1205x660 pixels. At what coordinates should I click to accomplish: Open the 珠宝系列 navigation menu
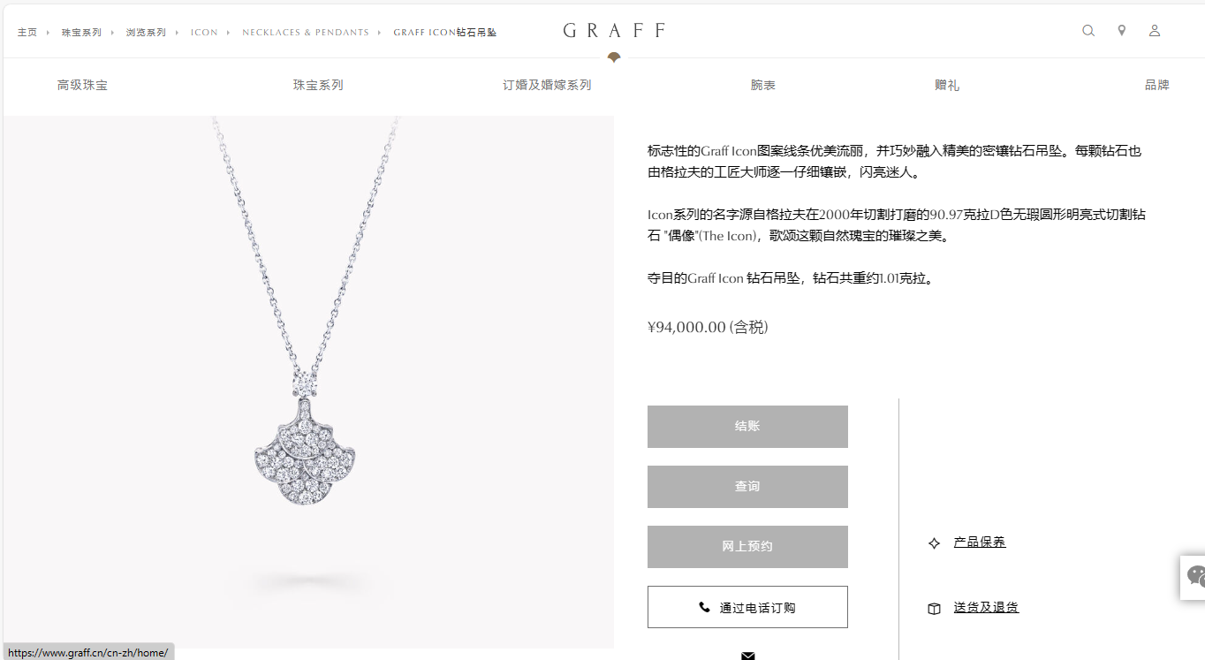(318, 86)
